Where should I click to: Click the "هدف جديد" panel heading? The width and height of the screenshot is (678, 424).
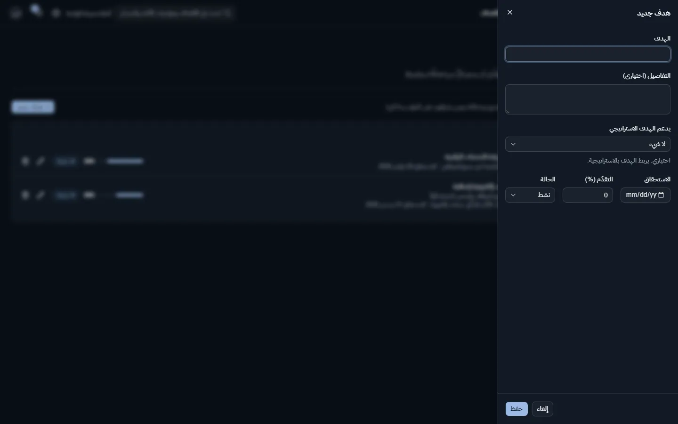(x=654, y=13)
